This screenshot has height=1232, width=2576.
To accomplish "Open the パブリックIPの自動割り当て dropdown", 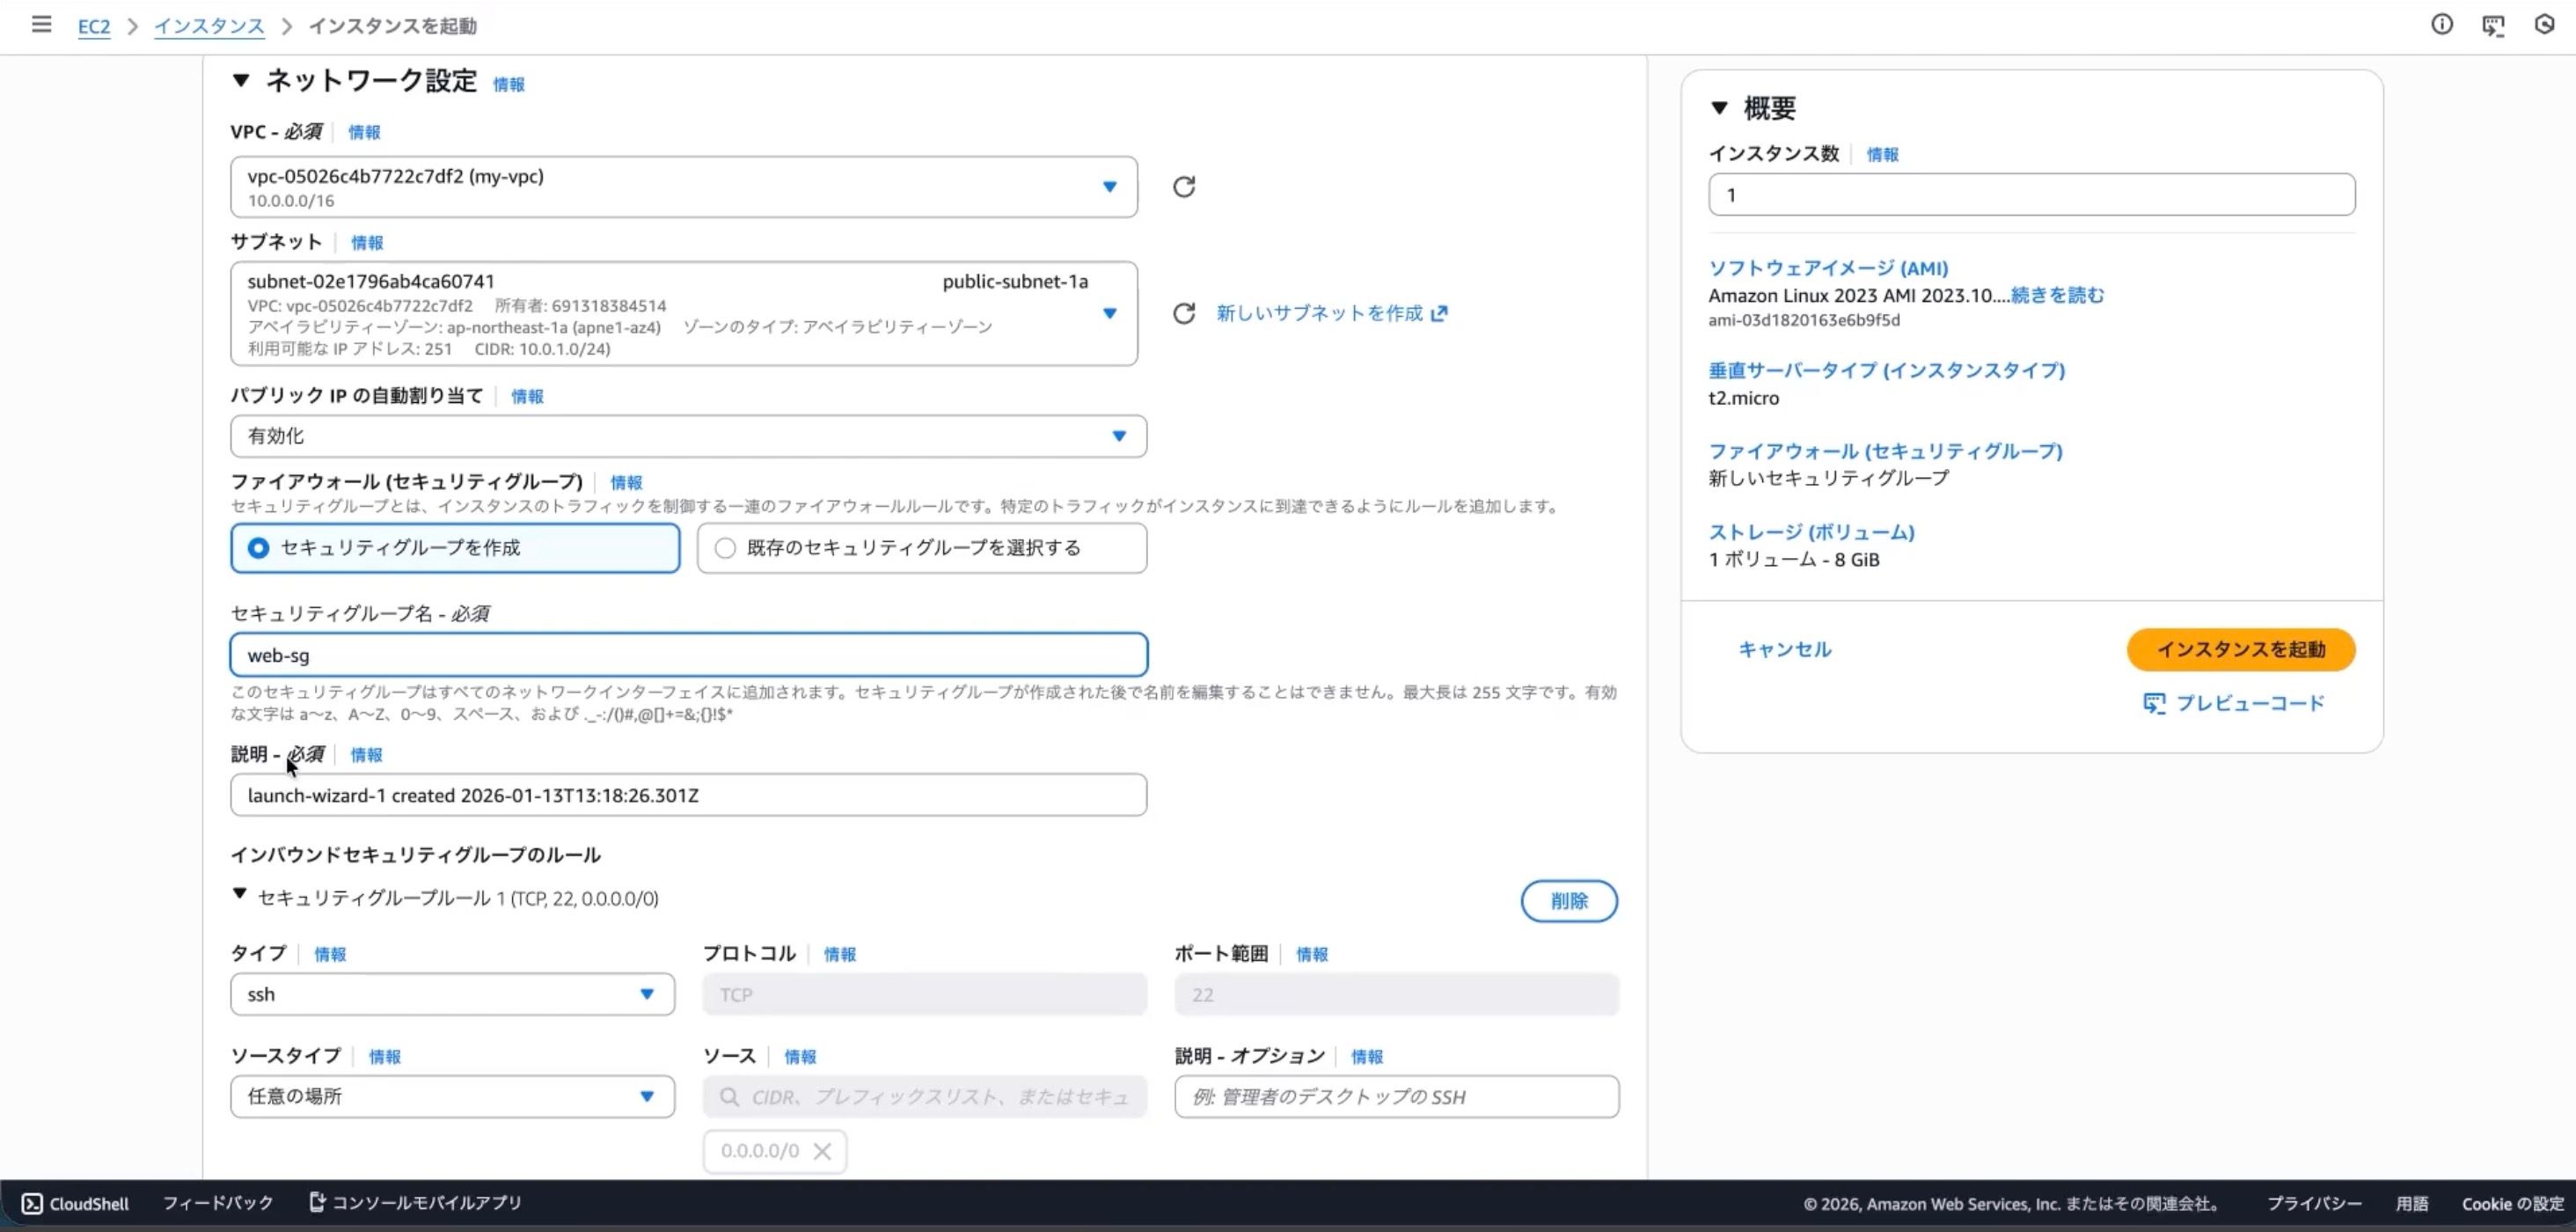I will [x=1119, y=436].
